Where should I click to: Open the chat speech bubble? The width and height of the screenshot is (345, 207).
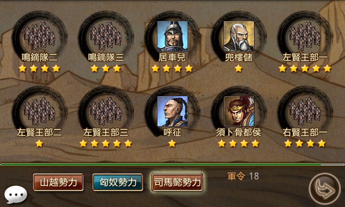pyautogui.click(x=16, y=195)
